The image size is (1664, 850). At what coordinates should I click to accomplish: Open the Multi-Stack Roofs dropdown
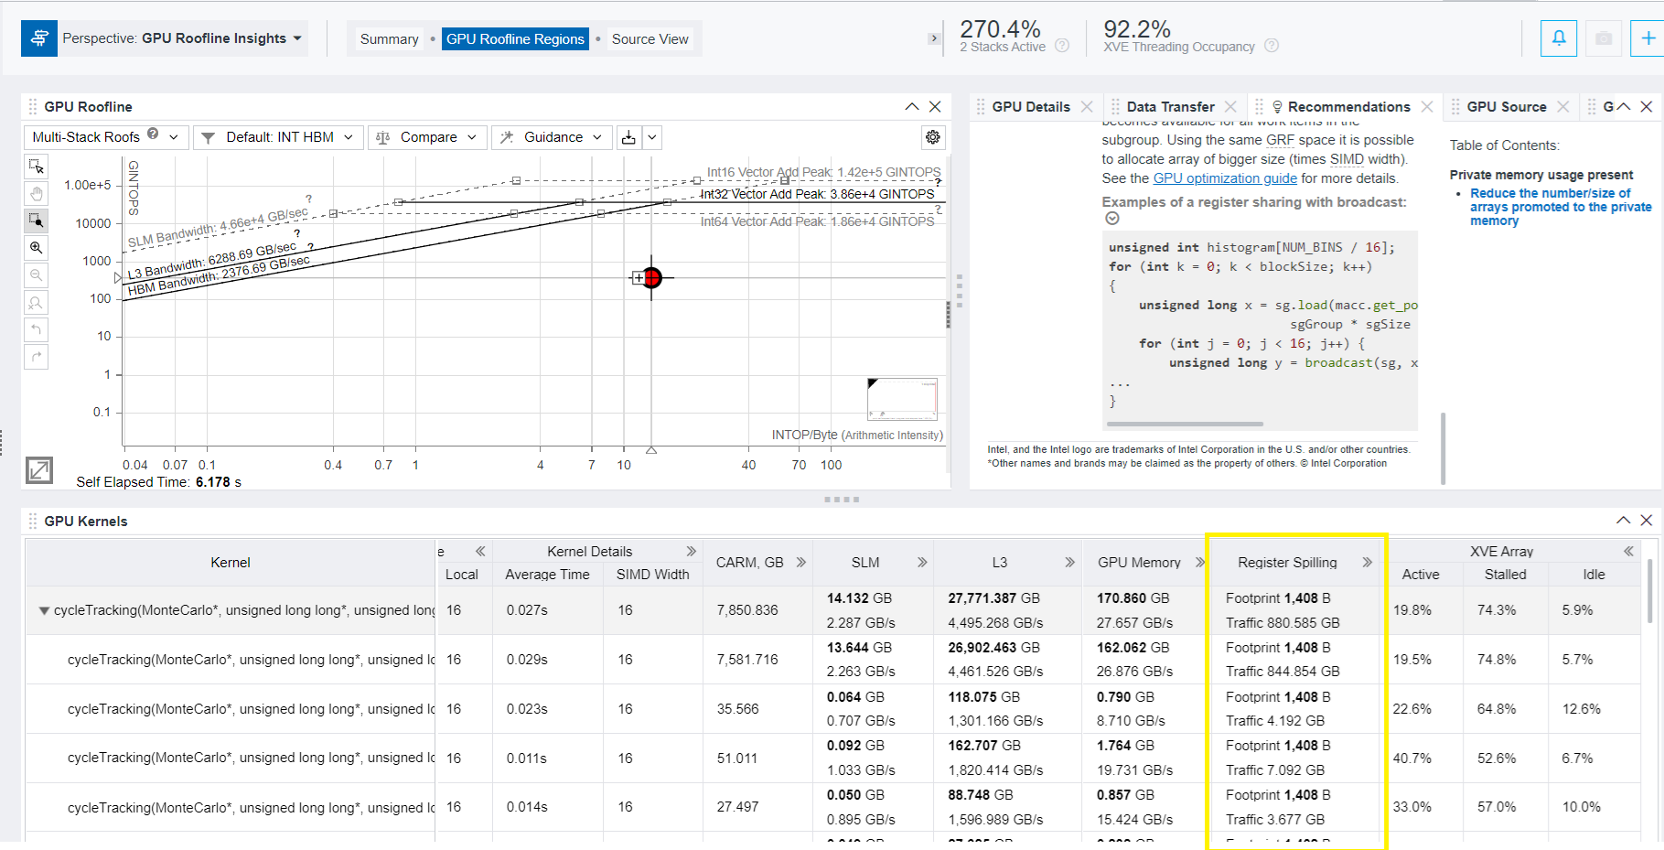[x=105, y=137]
